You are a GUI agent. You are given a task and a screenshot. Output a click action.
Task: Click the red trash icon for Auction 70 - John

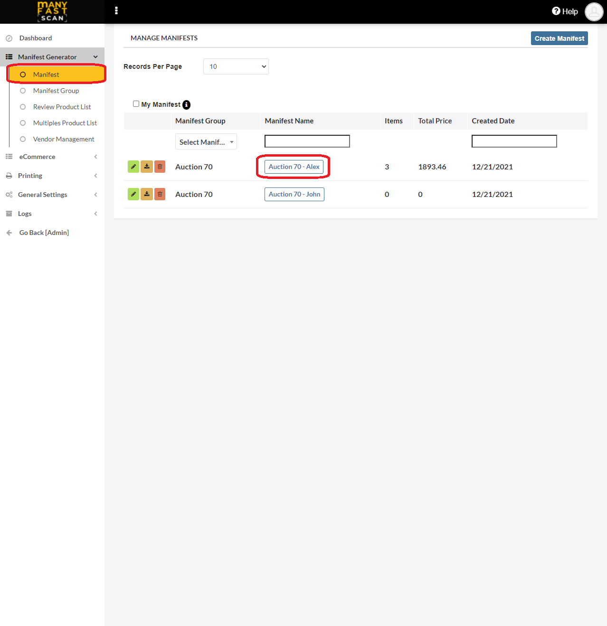click(160, 194)
